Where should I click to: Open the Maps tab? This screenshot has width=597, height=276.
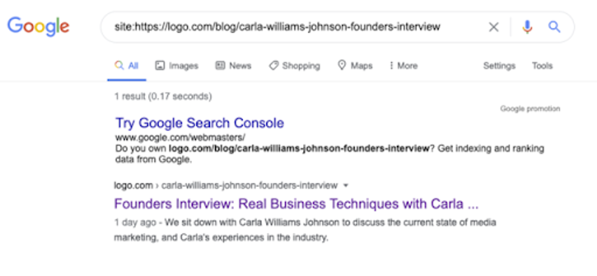(355, 66)
